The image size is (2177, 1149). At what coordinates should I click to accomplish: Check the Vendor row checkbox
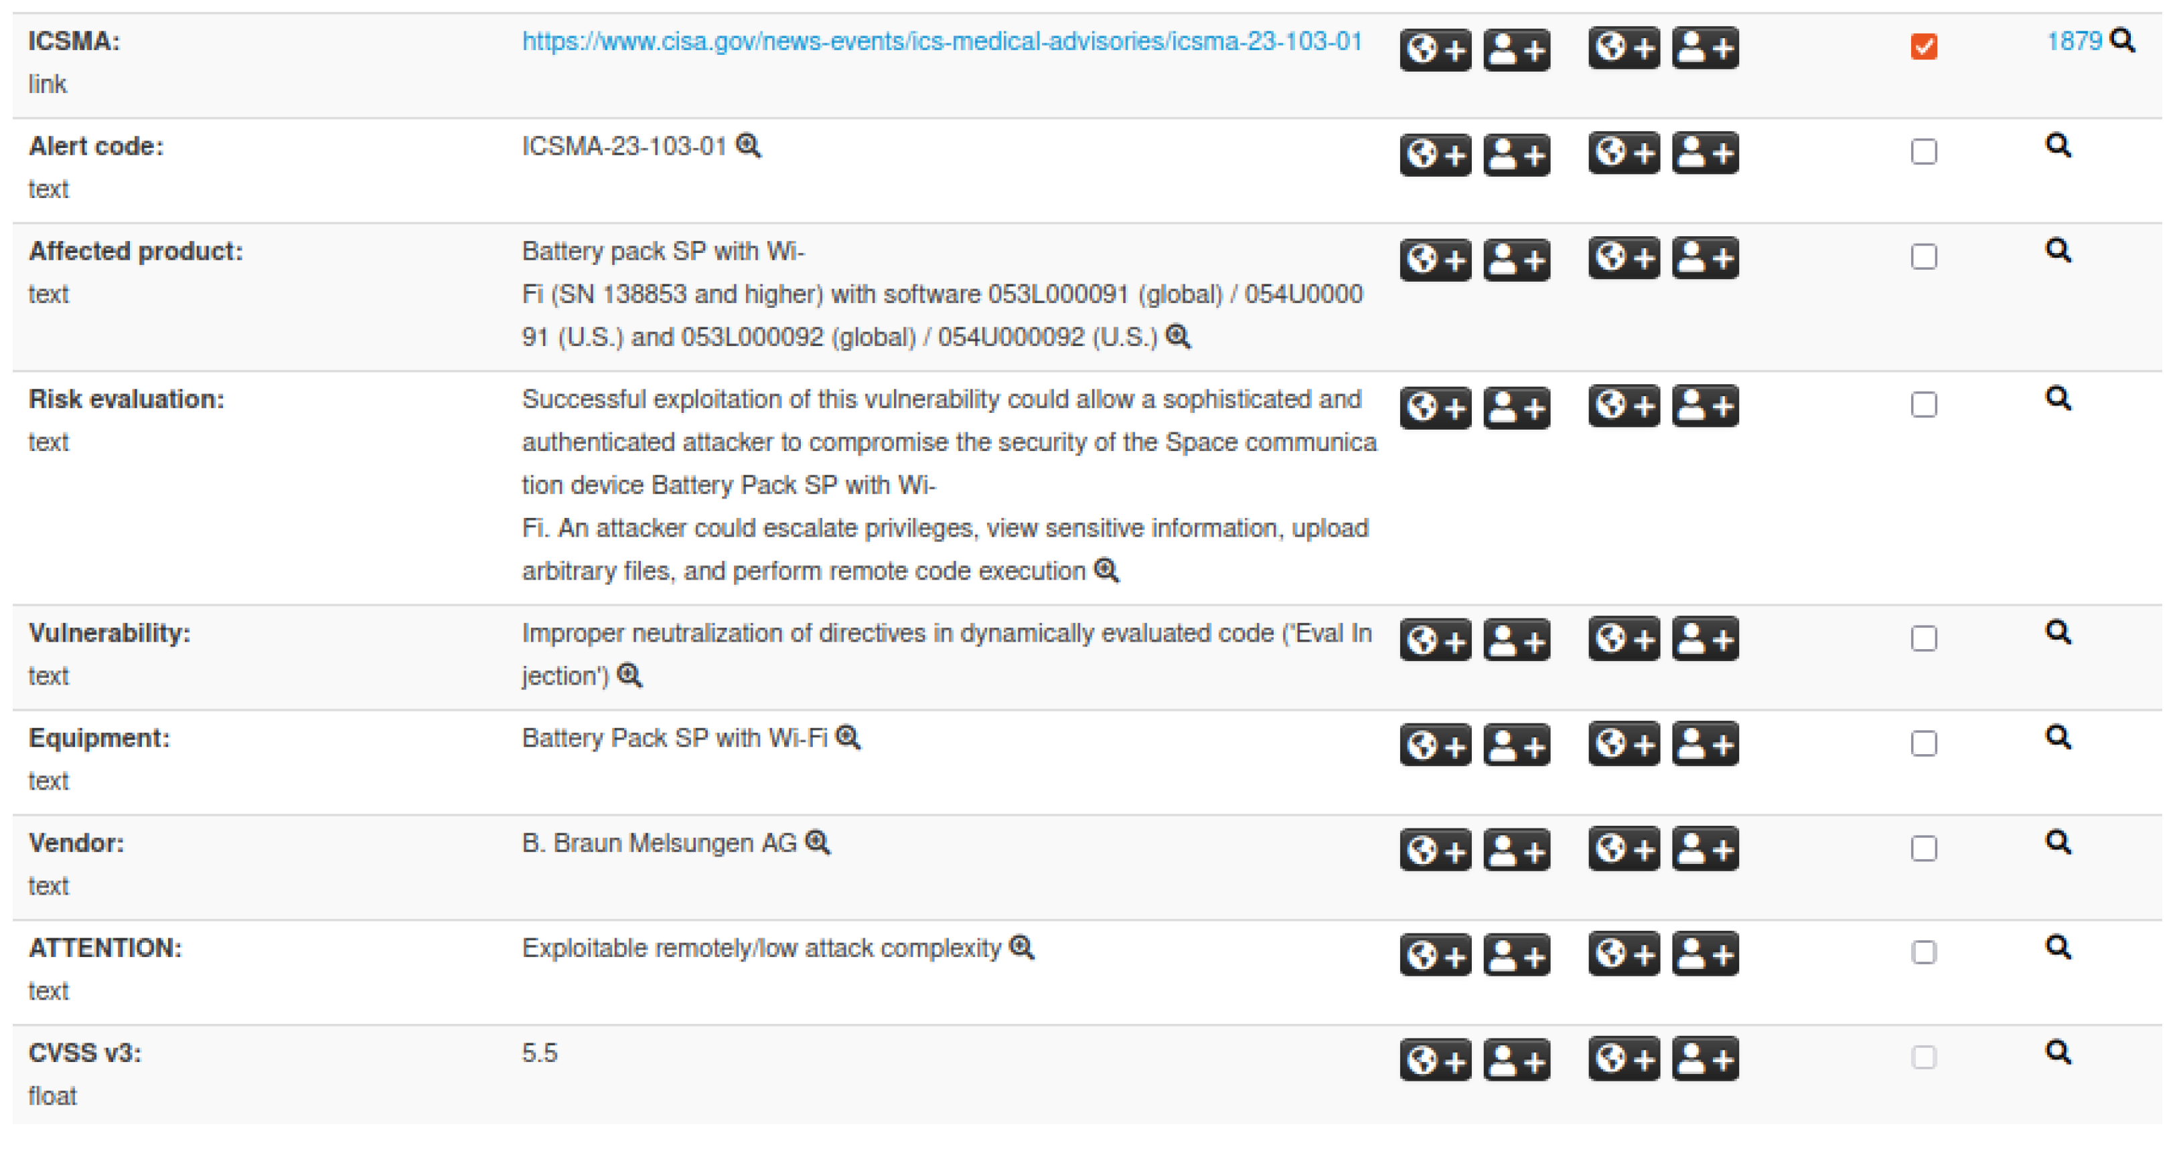pos(1925,849)
